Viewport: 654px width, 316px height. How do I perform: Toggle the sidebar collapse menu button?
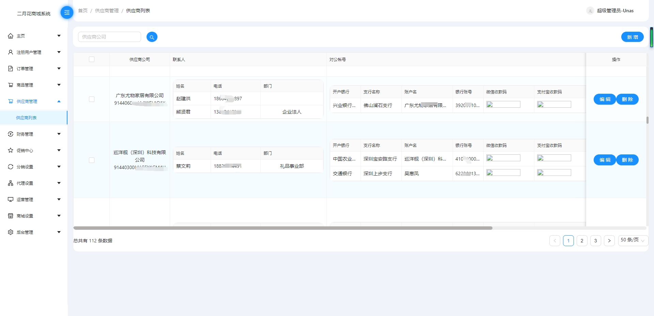(67, 13)
